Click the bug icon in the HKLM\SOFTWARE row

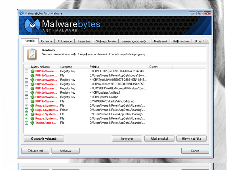click(32, 89)
